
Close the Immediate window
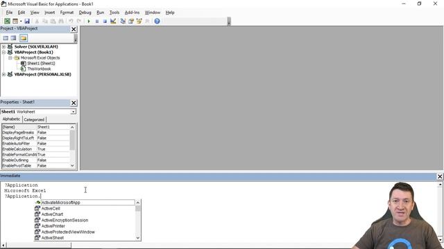pos(440,176)
